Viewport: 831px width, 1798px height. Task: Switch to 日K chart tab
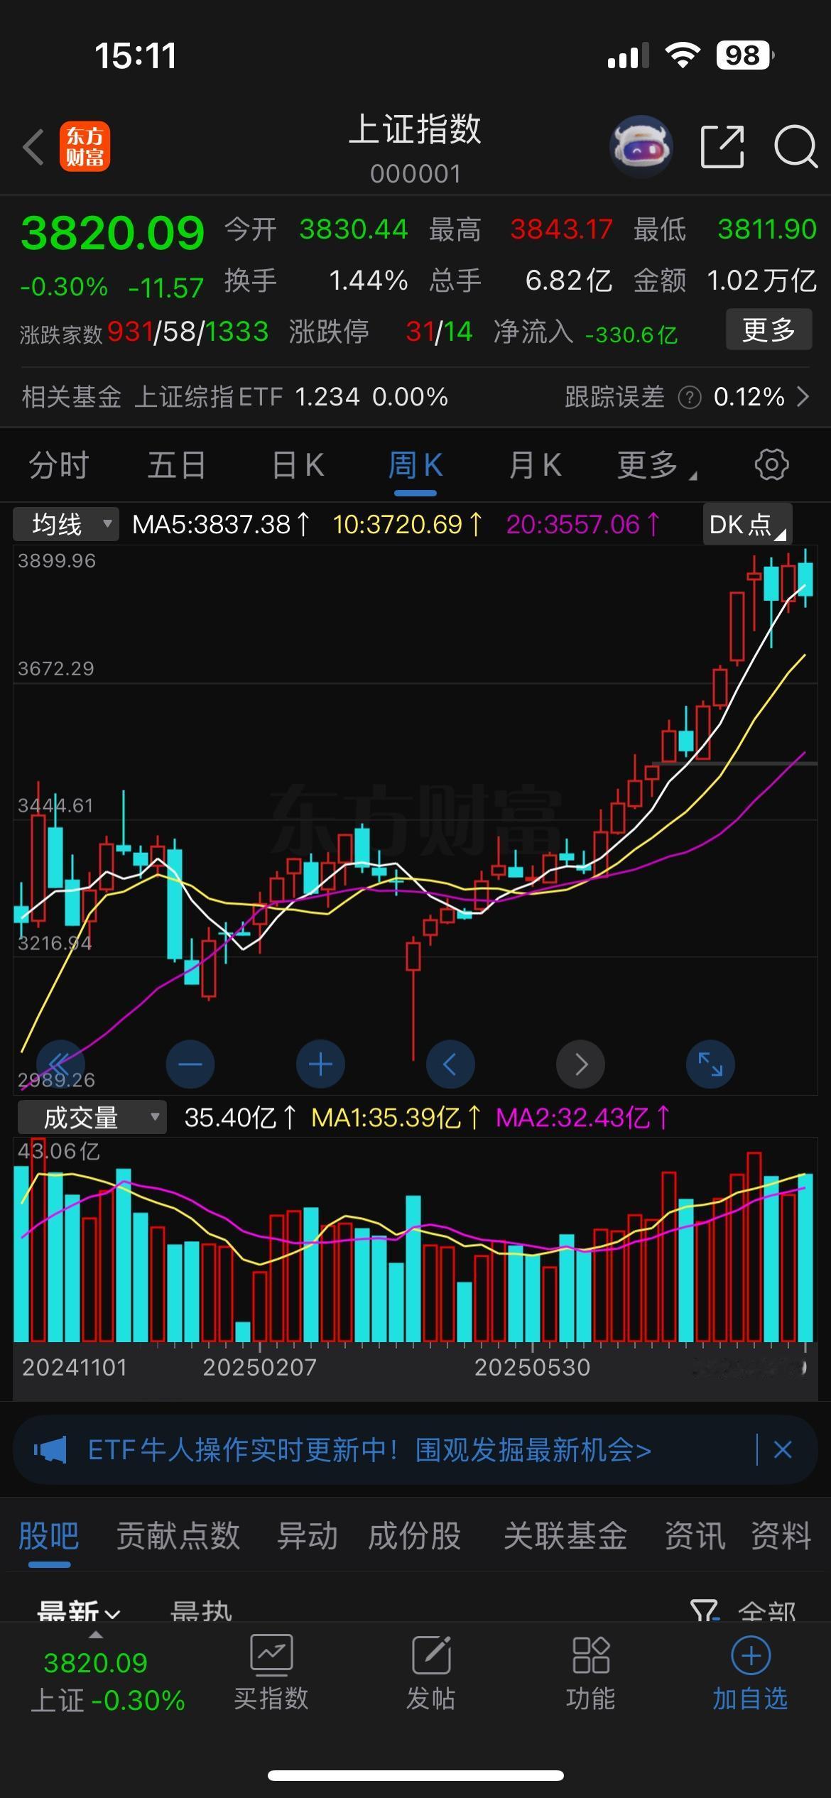pyautogui.click(x=298, y=466)
